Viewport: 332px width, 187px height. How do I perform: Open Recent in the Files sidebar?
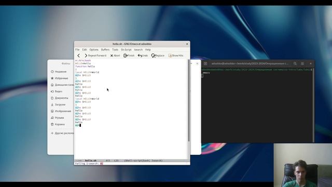click(59, 72)
